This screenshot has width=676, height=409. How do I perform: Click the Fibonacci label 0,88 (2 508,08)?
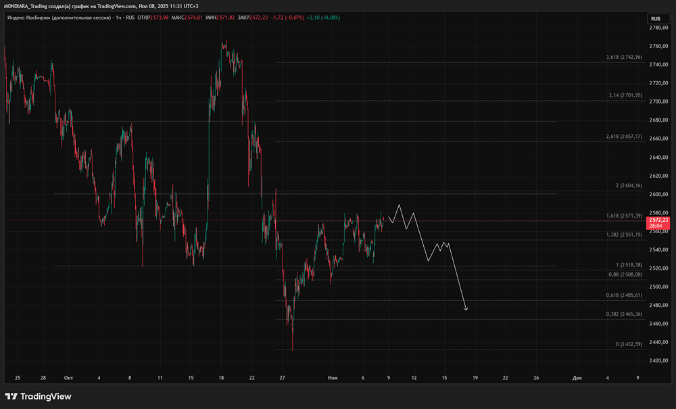625,274
